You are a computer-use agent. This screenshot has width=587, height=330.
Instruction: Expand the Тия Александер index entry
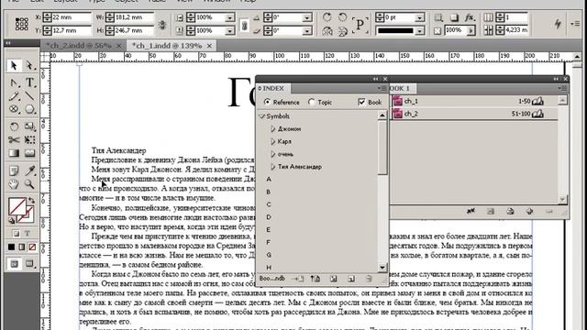pyautogui.click(x=273, y=167)
